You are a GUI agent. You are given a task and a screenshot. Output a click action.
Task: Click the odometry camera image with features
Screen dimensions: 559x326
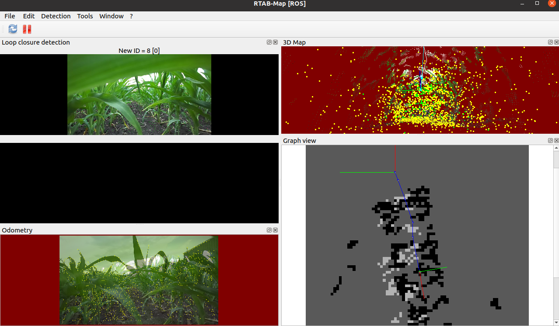[x=139, y=280]
